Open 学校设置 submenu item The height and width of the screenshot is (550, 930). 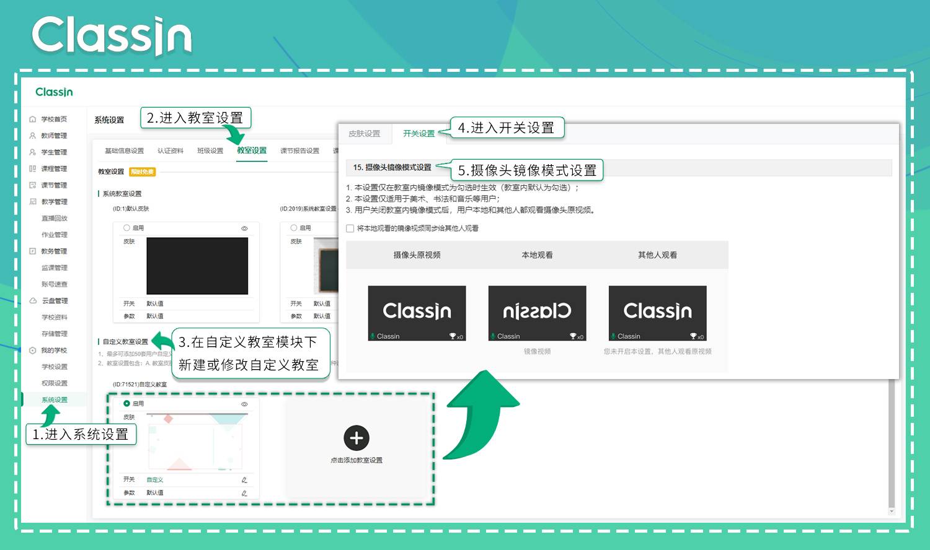[x=55, y=367]
